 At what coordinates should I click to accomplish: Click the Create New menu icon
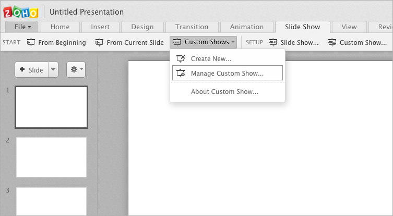(x=181, y=58)
